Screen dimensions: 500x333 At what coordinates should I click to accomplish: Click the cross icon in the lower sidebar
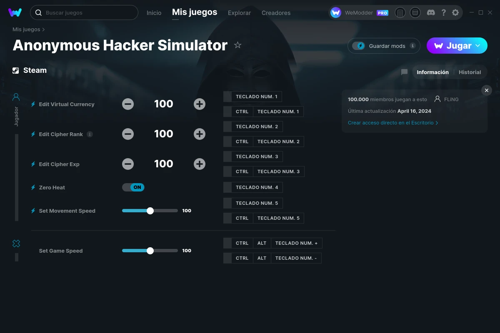pos(16,243)
